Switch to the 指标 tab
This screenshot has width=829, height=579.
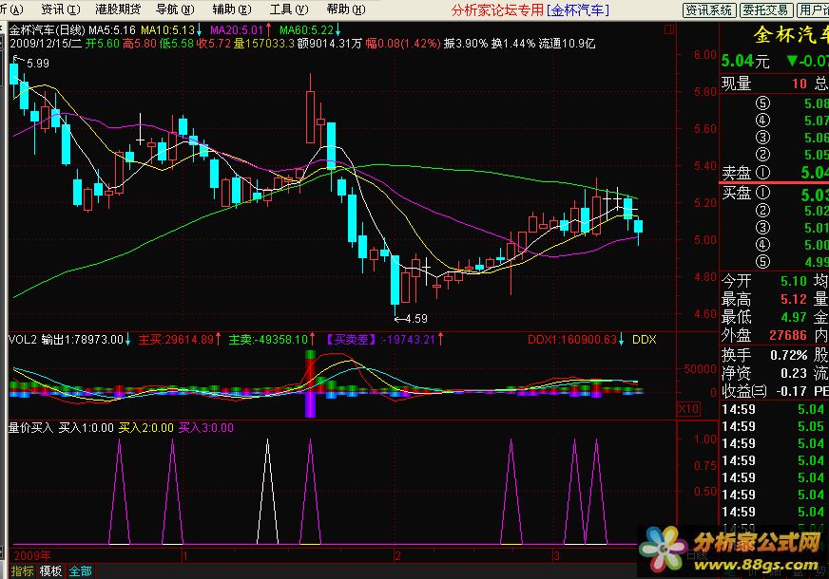click(22, 571)
